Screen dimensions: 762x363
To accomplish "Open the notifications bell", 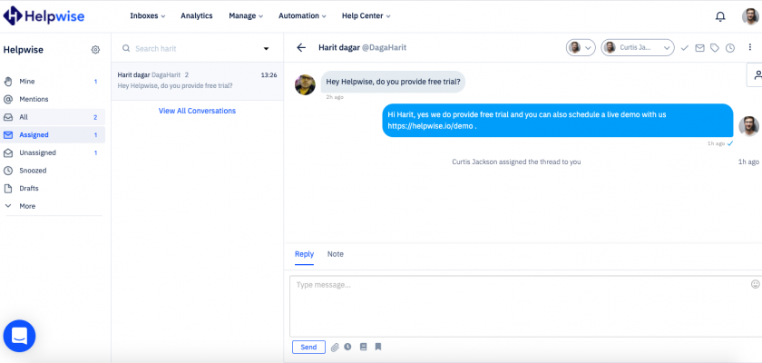I will pos(720,16).
